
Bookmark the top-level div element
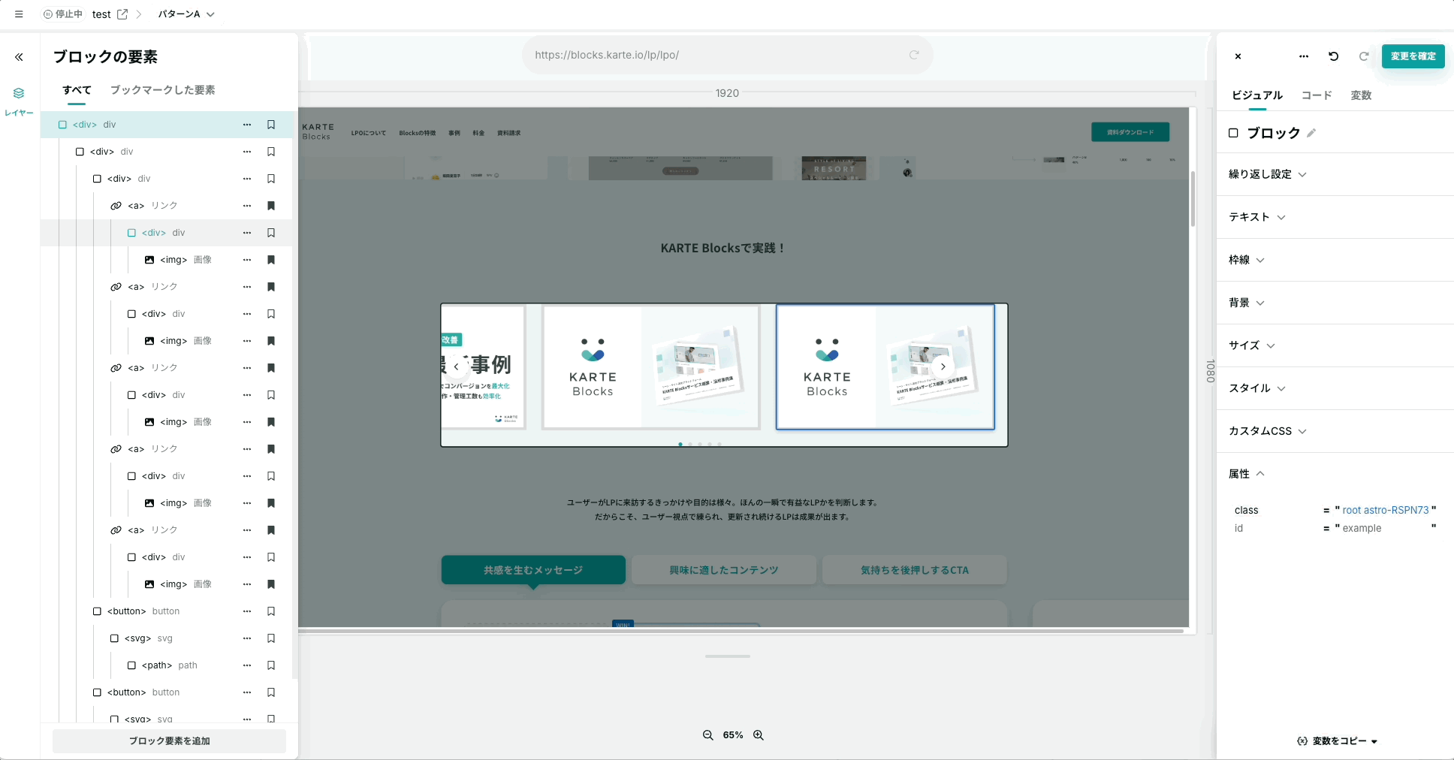tap(271, 125)
